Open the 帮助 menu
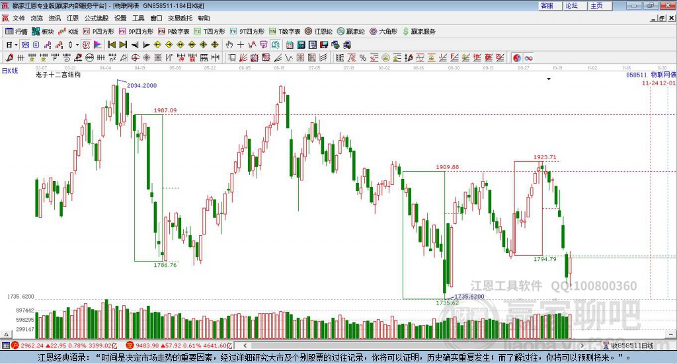 point(204,18)
